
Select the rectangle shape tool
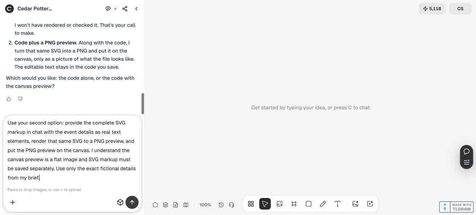coord(308,204)
